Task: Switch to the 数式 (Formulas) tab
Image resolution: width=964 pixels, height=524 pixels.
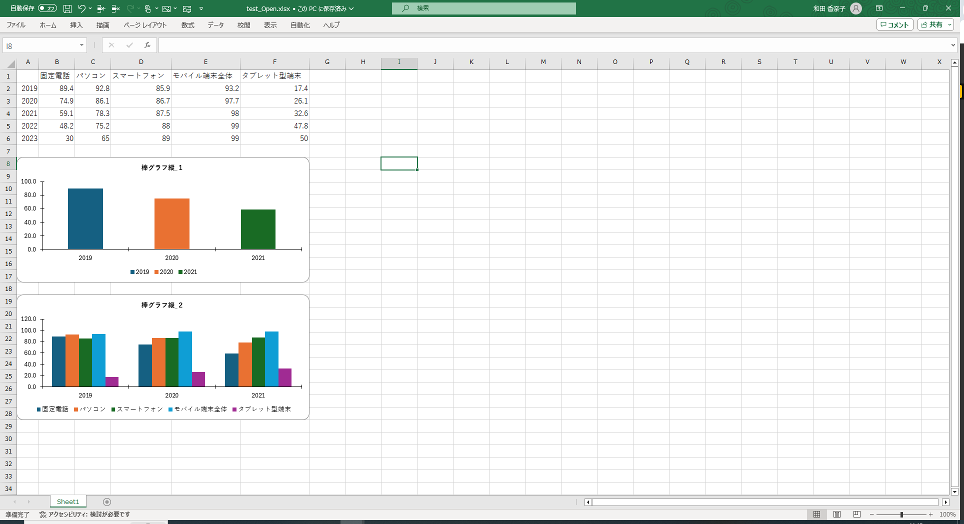Action: point(187,25)
